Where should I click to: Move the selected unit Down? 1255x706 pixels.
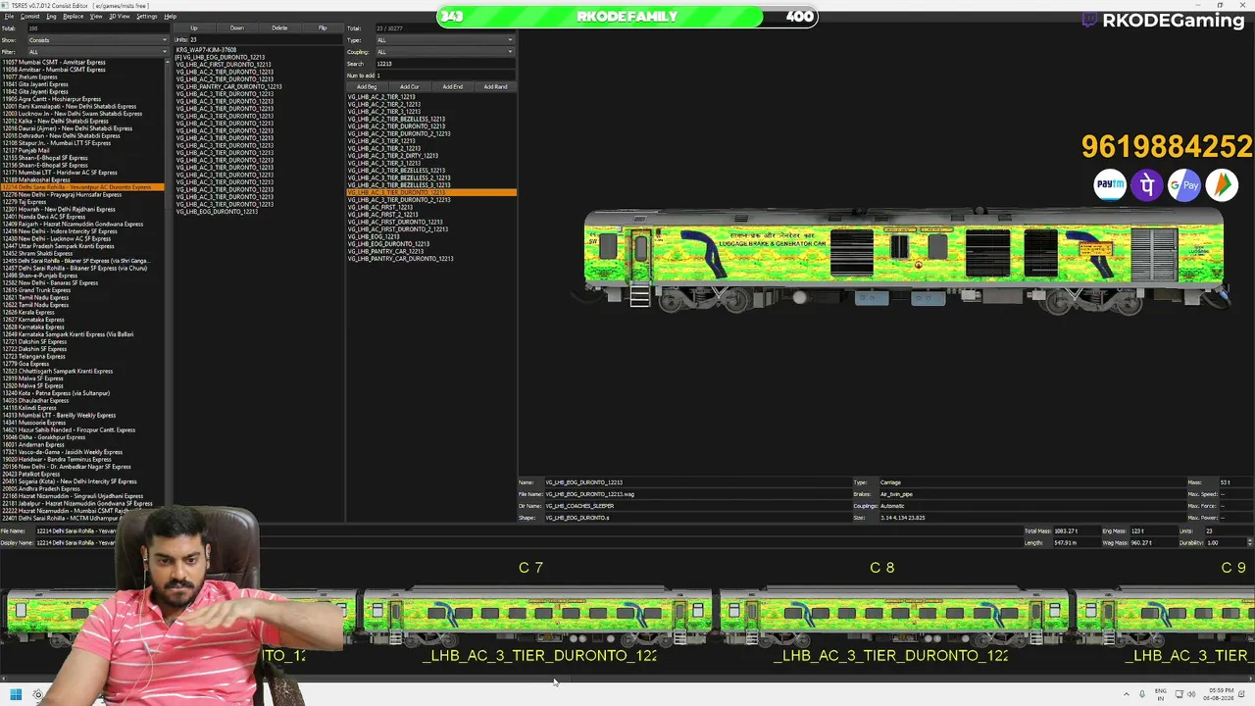click(x=237, y=28)
